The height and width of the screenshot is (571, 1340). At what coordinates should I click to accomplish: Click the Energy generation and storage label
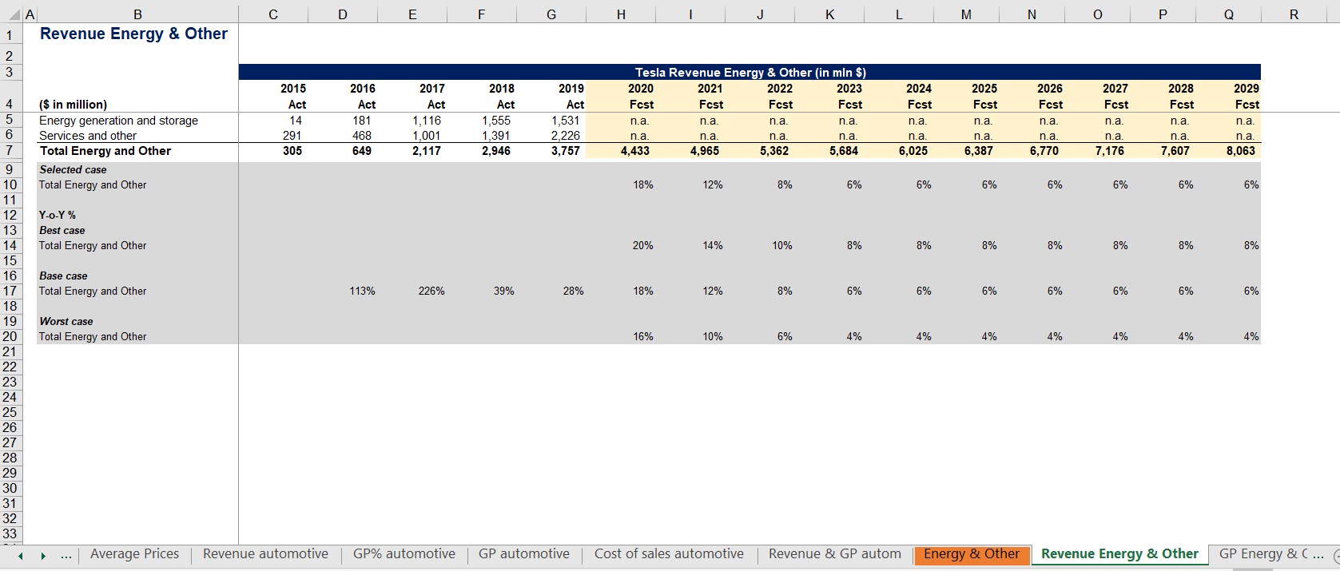point(118,121)
